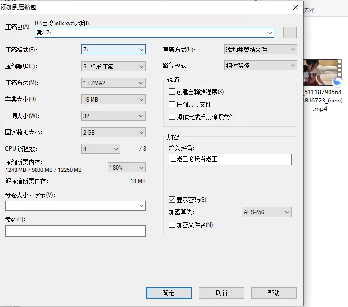Open the 加密算法 dropdown showing AES-256
The height and width of the screenshot is (307, 348).
point(267,212)
